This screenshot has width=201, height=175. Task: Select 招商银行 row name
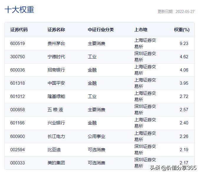[56, 70]
